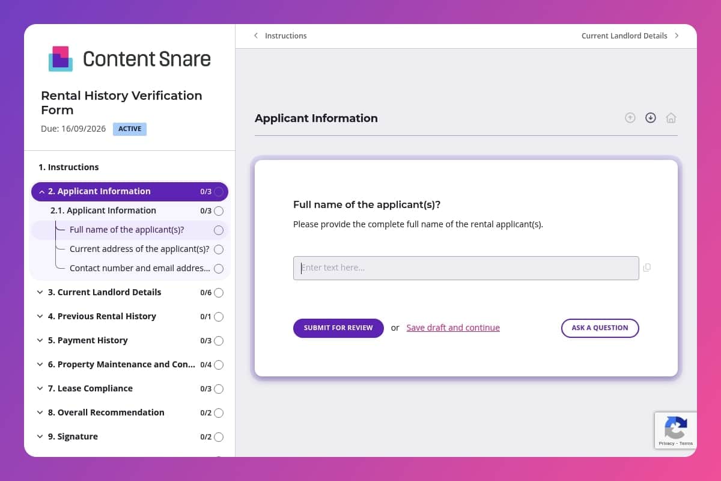Select the circle next to Payment History
Viewport: 721px width, 481px height.
(219, 340)
